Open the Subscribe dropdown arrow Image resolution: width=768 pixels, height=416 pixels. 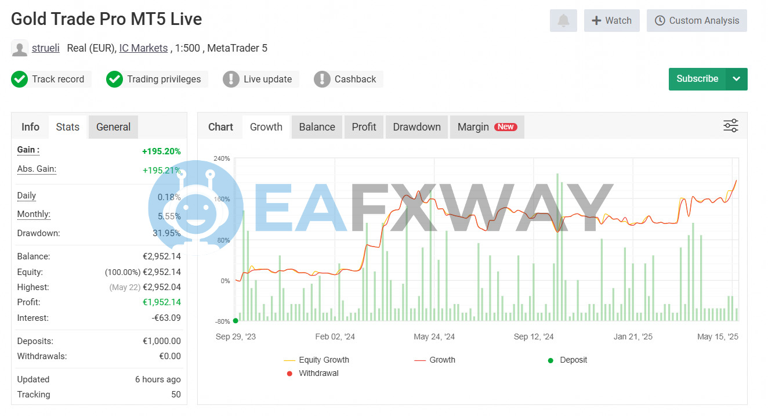[x=736, y=79]
